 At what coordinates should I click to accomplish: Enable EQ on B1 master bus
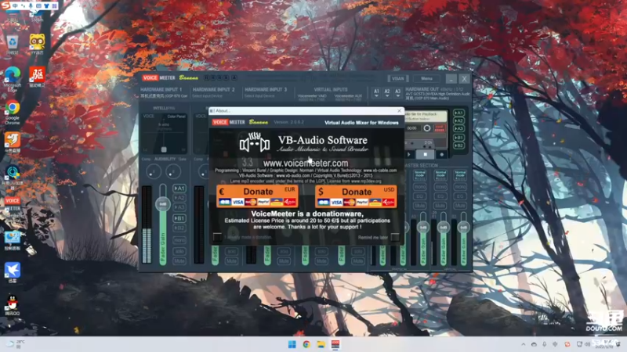click(440, 196)
